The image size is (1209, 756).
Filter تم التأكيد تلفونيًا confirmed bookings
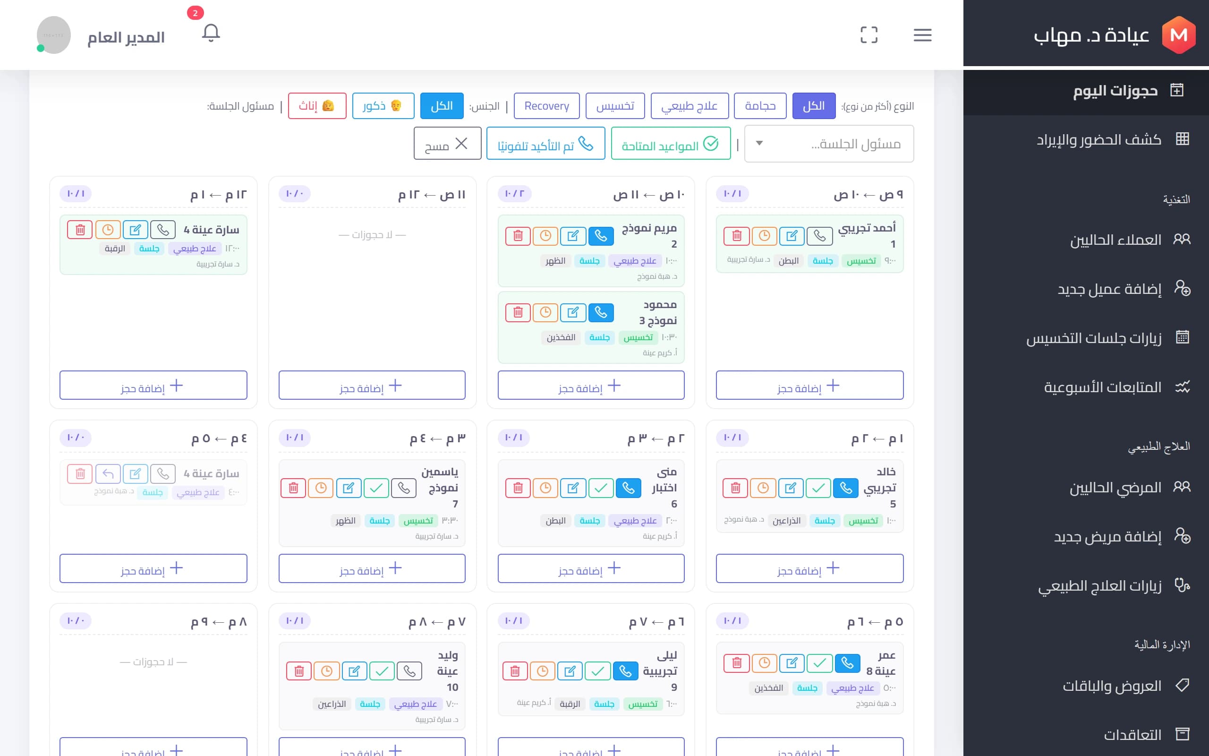tap(545, 144)
